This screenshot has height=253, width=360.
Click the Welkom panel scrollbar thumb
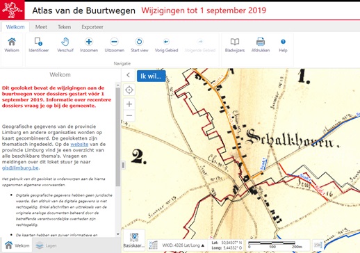click(x=118, y=137)
